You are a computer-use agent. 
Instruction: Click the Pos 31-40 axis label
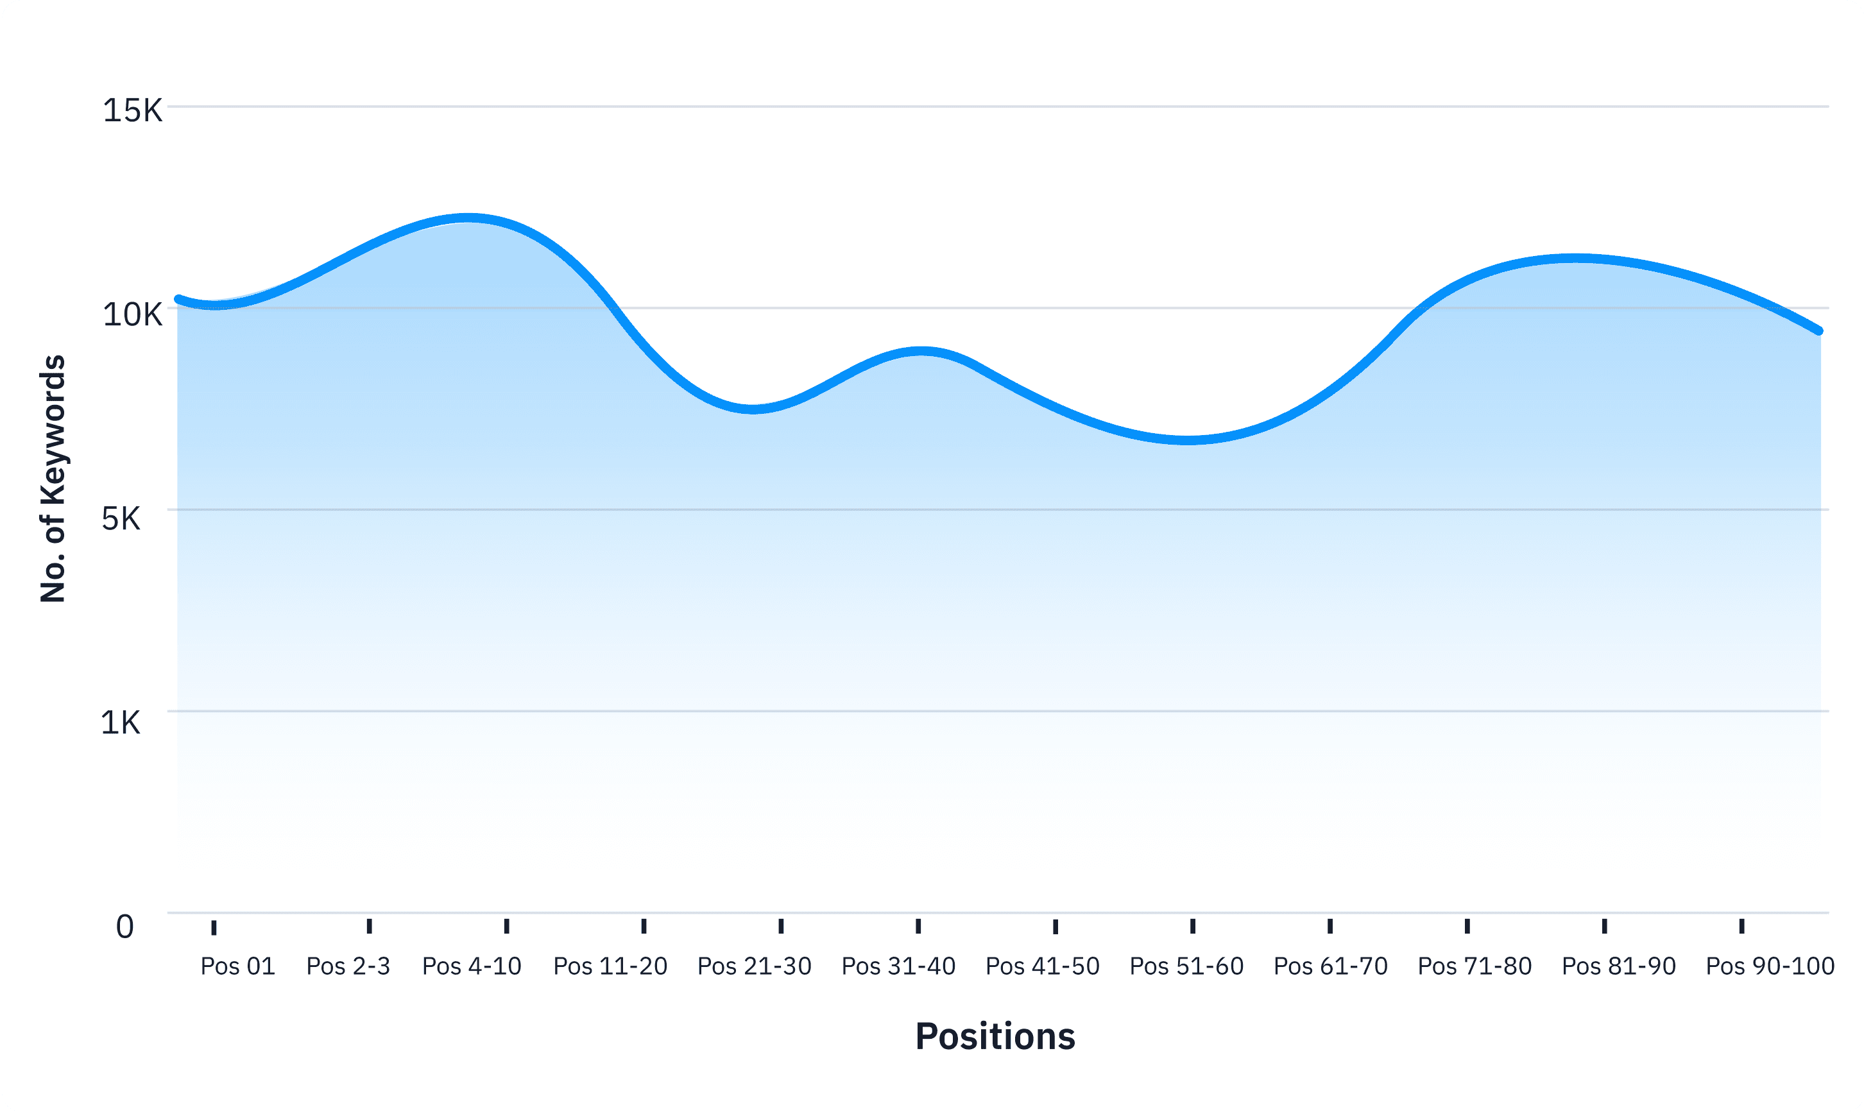898,966
